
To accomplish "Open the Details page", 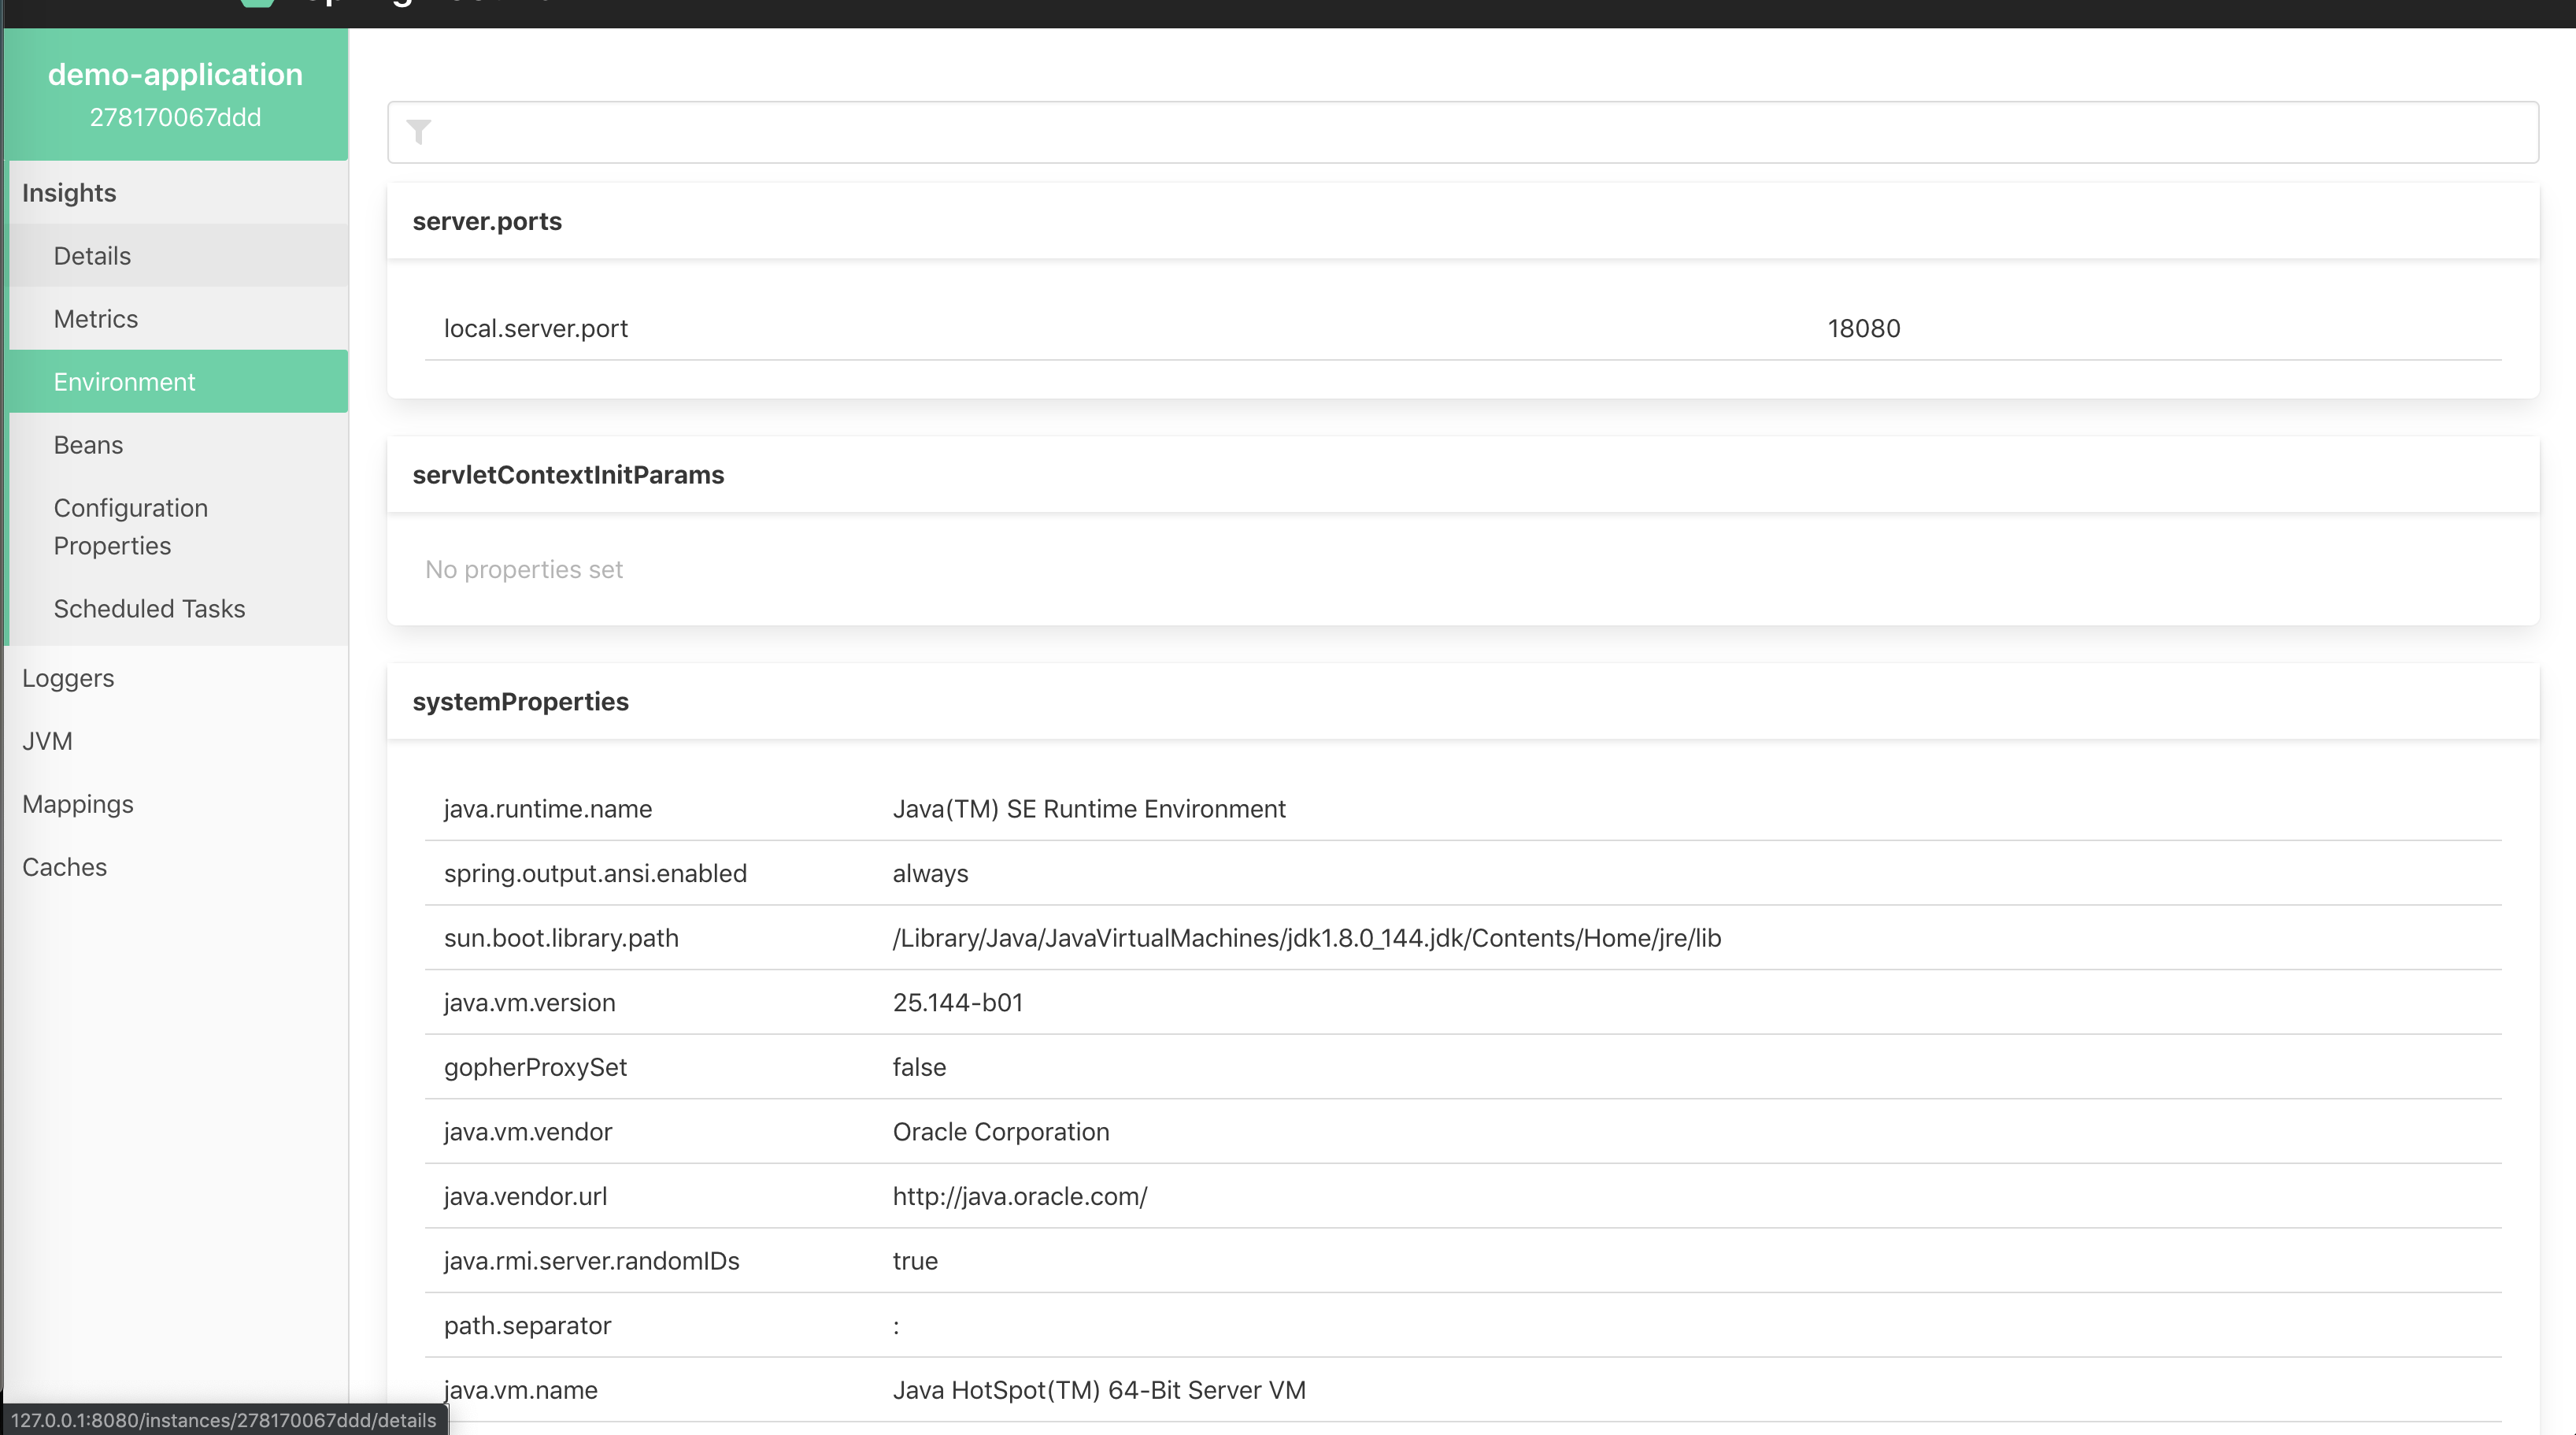I will [92, 256].
